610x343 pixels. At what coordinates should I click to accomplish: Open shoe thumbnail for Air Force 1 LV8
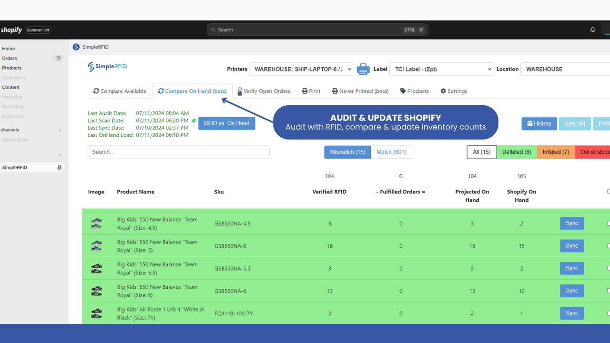97,313
